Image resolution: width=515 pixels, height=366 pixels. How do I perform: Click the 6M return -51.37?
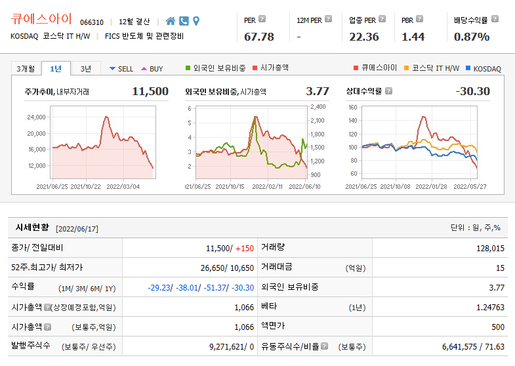(215, 288)
